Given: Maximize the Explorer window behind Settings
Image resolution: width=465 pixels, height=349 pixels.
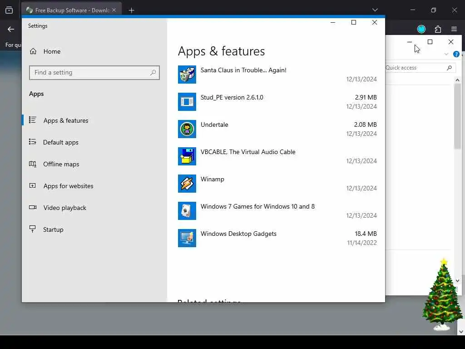Looking at the screenshot, I should [x=430, y=42].
